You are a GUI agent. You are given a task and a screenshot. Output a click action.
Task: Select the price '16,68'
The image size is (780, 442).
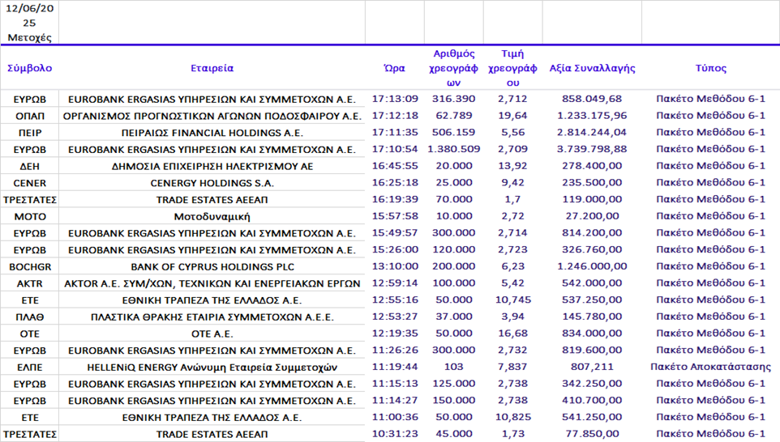coord(512,334)
